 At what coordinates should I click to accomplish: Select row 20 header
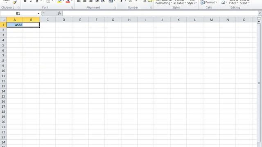[x=3, y=122]
